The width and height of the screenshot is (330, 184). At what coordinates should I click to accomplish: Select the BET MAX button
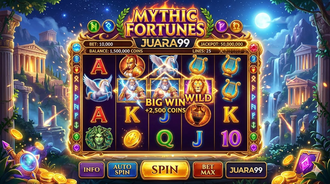tap(208, 170)
